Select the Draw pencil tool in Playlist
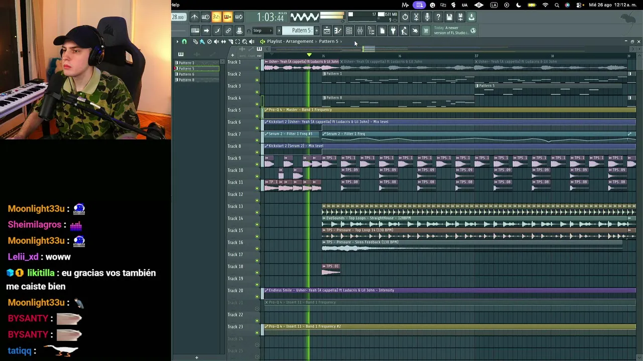This screenshot has height=361, width=643. pos(195,42)
